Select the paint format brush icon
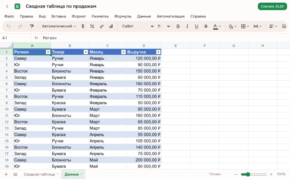This screenshot has width=290, height=179. (x=32, y=26)
